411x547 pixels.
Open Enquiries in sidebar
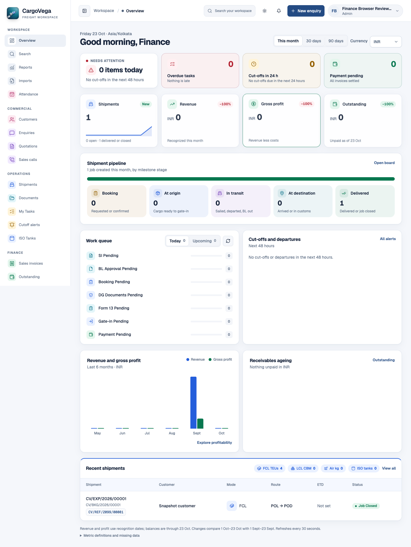click(35, 133)
